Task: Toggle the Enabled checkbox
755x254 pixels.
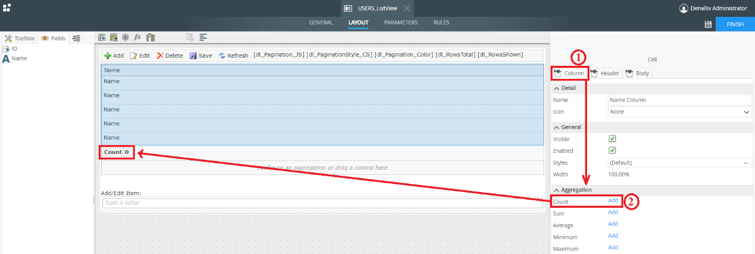Action: (x=612, y=151)
